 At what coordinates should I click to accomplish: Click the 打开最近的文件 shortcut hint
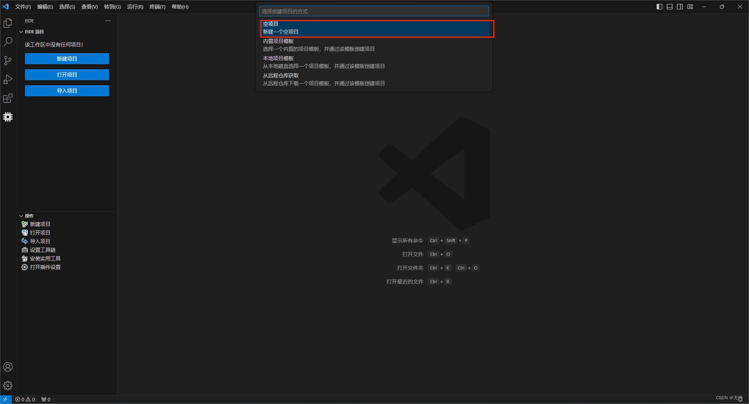419,282
